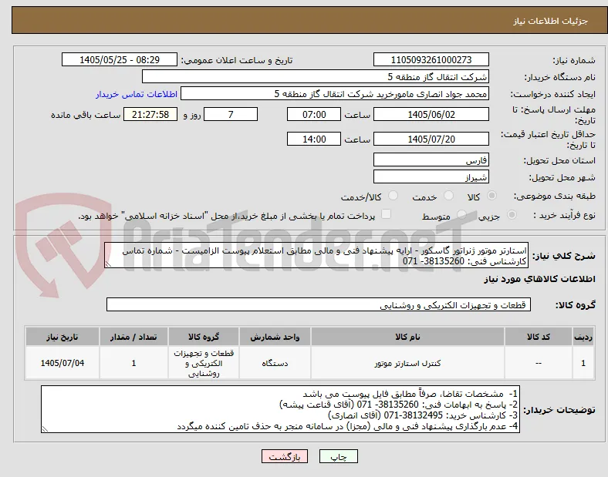Click the resize handle of the description textarea
The image size is (608, 477).
click(108, 264)
